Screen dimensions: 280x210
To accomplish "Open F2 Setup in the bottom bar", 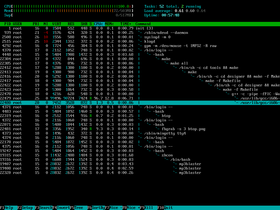I will [x=26, y=208].
